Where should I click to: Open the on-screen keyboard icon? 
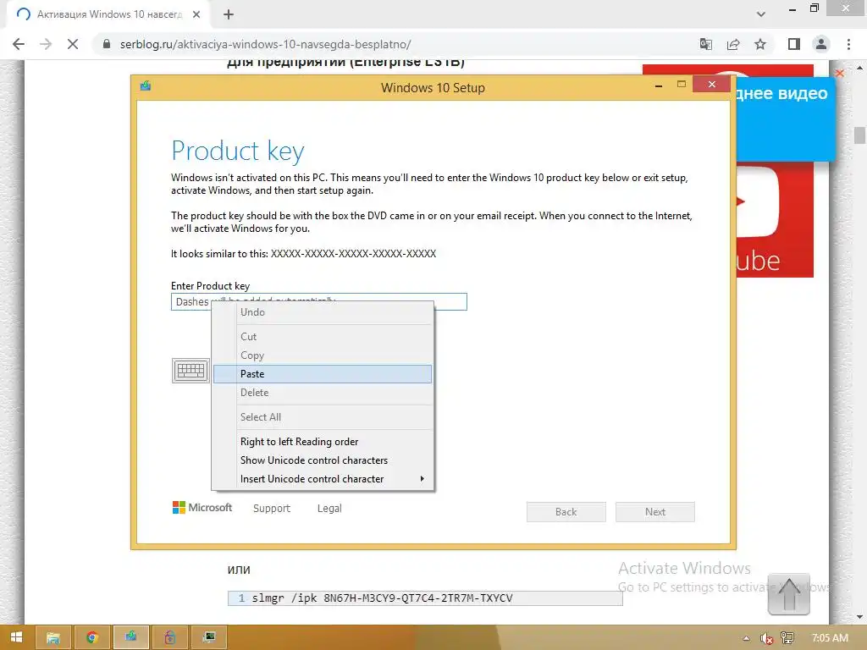[191, 371]
